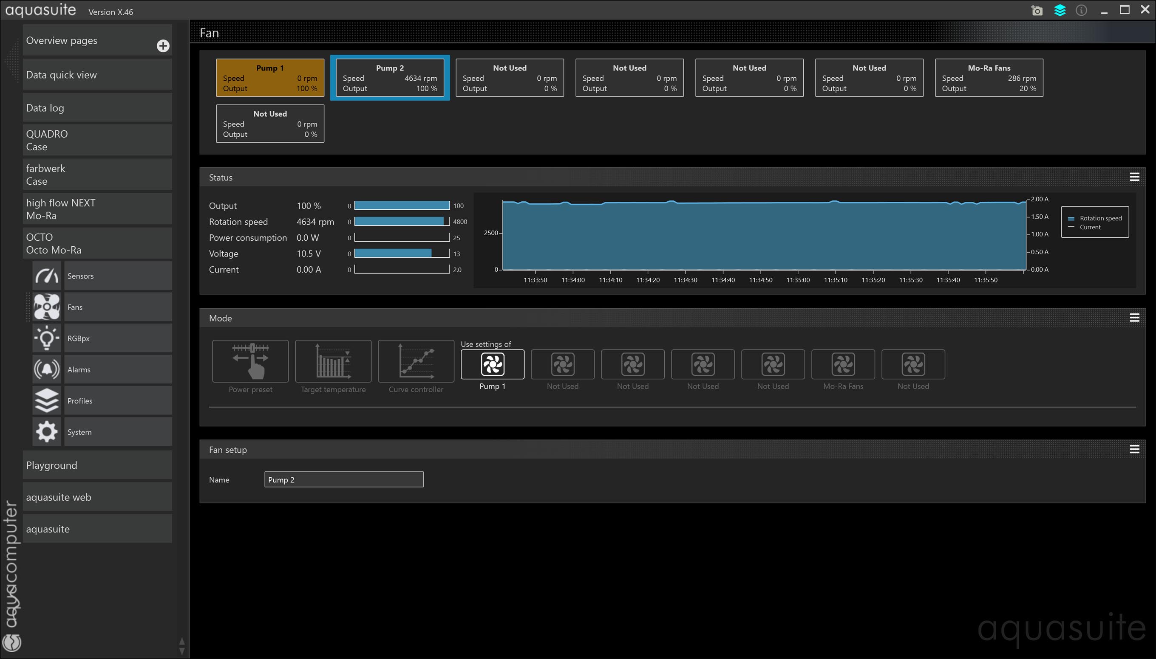1156x659 pixels.
Task: Select the Mo-Ra Fans tile
Action: (x=989, y=78)
